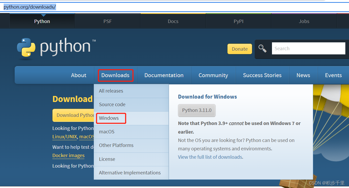Follow the Linux/UNIX link

pyautogui.click(x=65, y=137)
